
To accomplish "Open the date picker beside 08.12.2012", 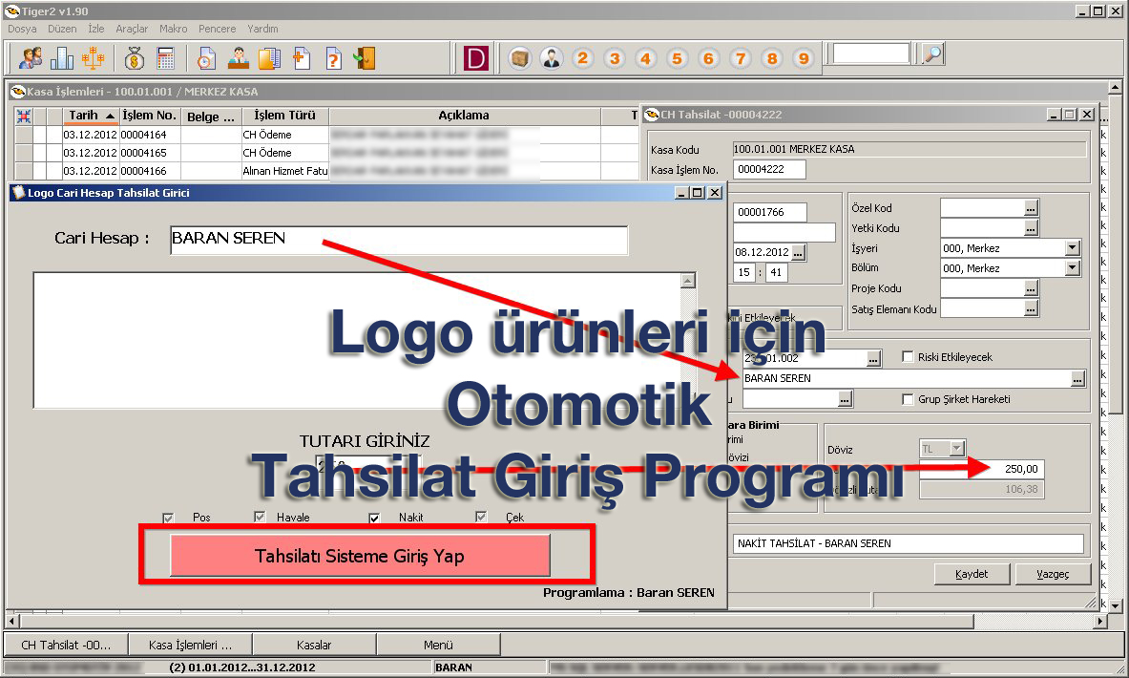I will pyautogui.click(x=798, y=252).
